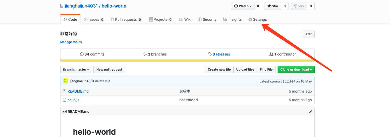Screen dimensions: 390x137
Task: View the Insights tab
Action: [232, 19]
